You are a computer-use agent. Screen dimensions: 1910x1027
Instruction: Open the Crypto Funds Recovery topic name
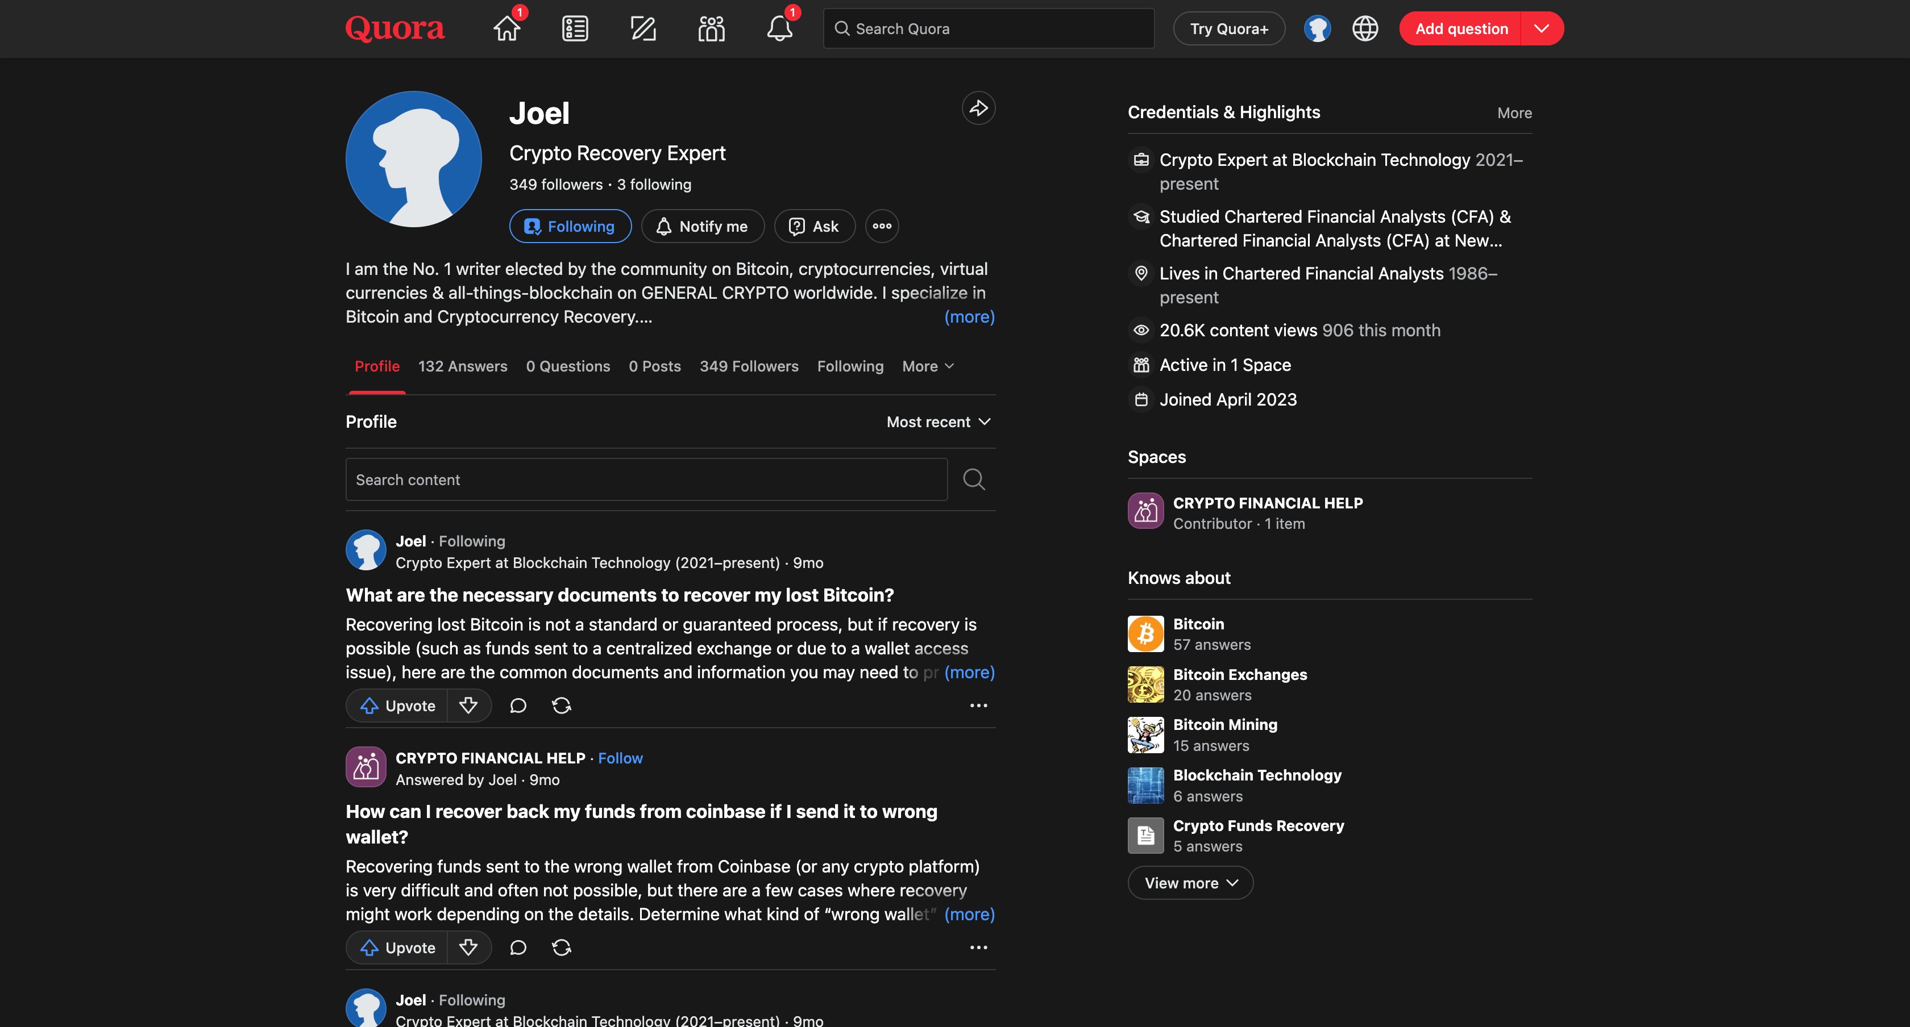1258,825
